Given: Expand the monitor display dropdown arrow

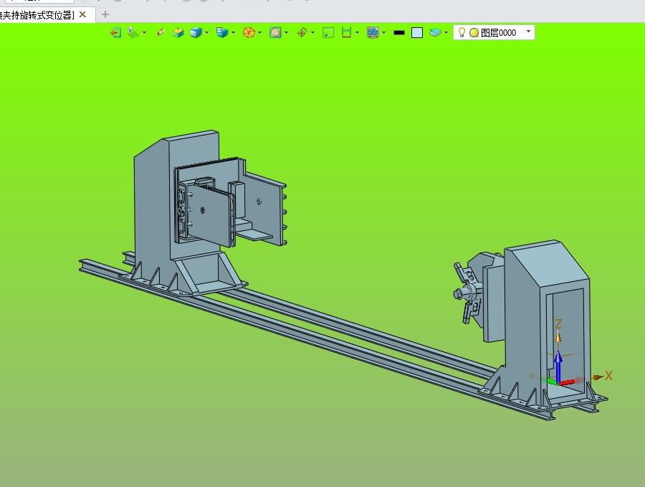Looking at the screenshot, I should (384, 32).
